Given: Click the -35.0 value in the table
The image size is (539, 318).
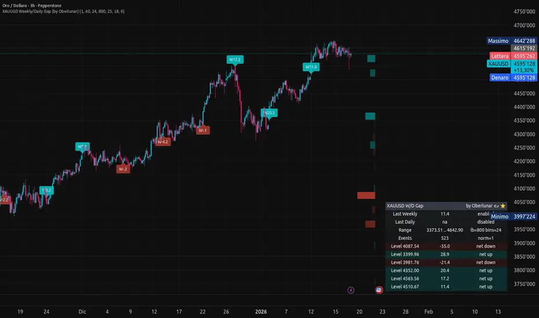Looking at the screenshot, I should tap(445, 246).
